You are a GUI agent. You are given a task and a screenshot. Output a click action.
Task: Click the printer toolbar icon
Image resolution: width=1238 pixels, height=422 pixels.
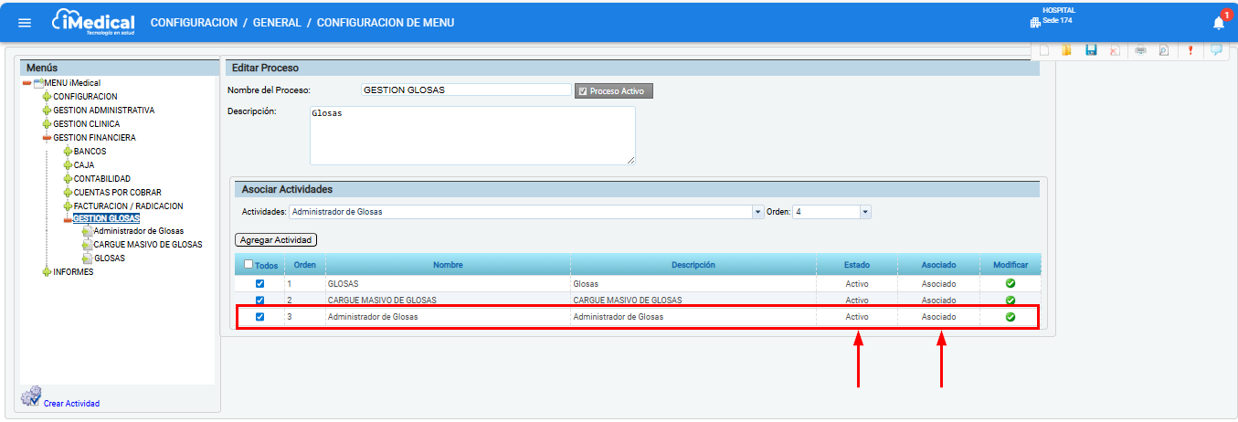pos(1140,51)
